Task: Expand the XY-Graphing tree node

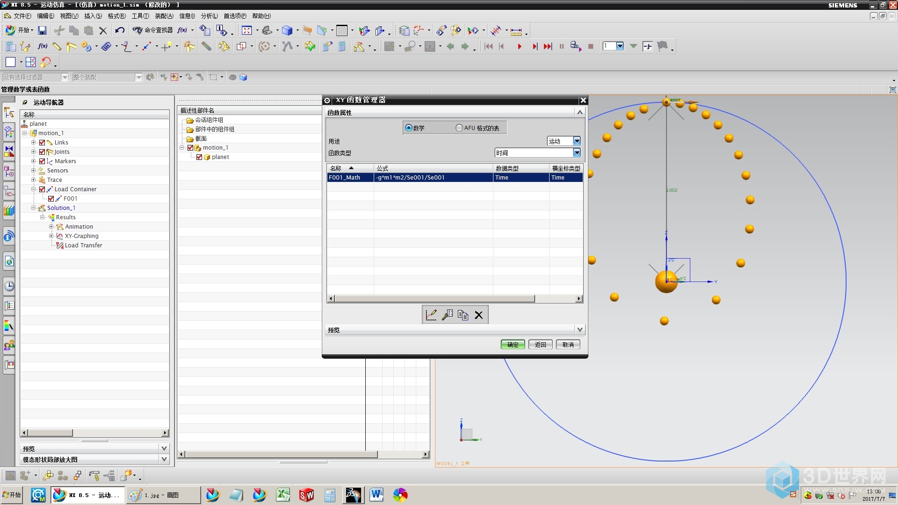Action: [x=51, y=236]
